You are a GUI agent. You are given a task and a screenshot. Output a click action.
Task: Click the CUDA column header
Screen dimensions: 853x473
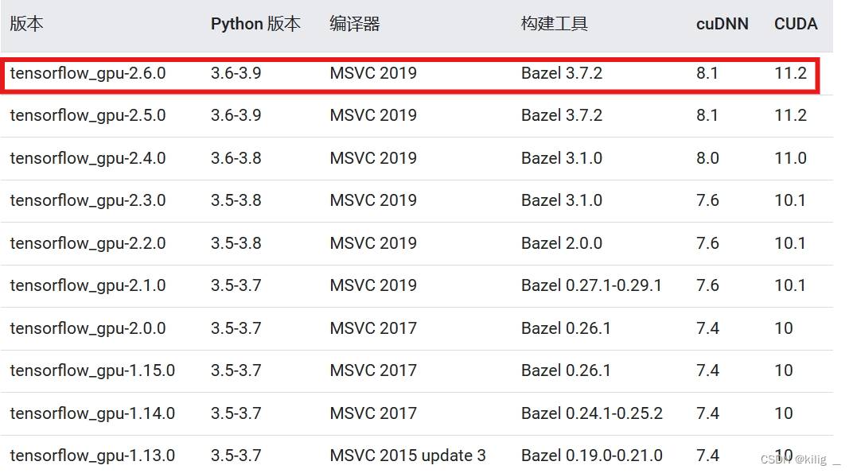795,24
